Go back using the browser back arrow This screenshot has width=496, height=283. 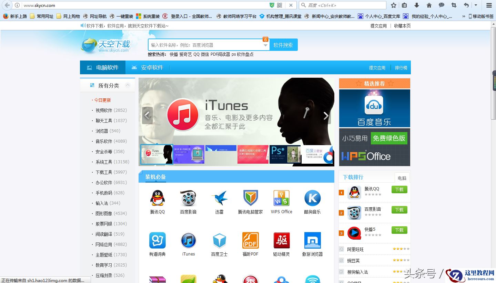pyautogui.click(x=7, y=5)
